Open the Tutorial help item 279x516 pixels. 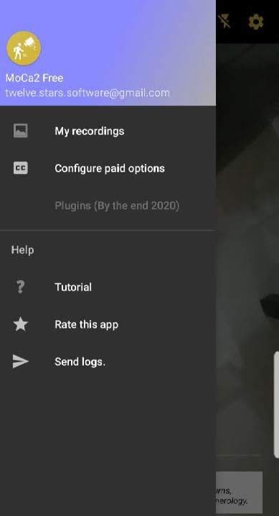(x=108, y=287)
